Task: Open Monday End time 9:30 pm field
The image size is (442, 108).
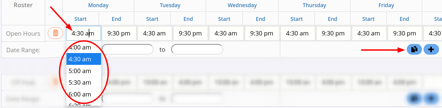Action: coord(119,33)
